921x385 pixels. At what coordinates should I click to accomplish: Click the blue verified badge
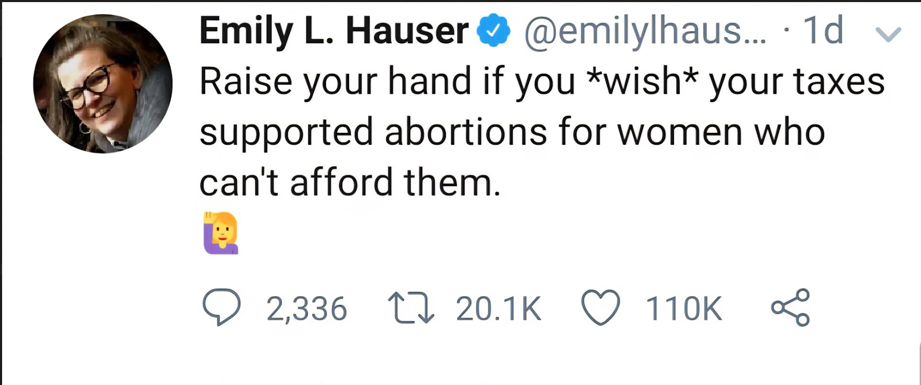(x=493, y=31)
